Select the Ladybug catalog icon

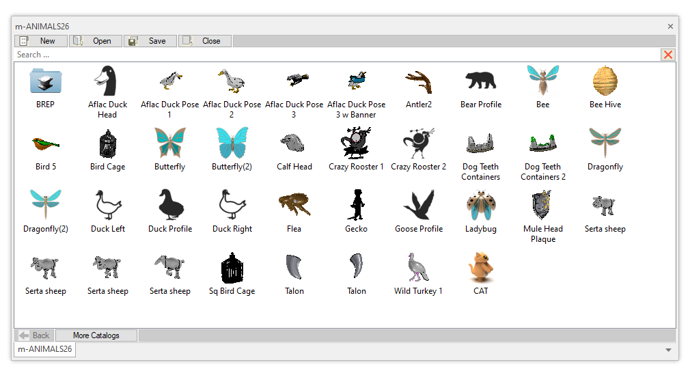point(480,206)
